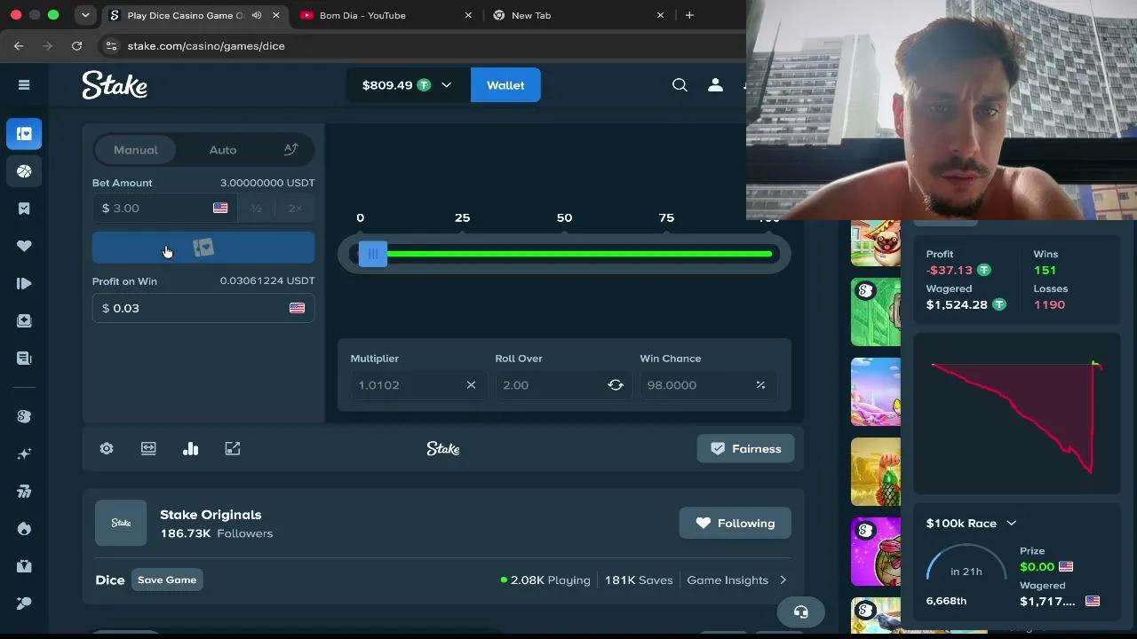Mute the Play Dice Casino Game tab audio
Viewport: 1137px width, 639px height.
click(x=257, y=15)
